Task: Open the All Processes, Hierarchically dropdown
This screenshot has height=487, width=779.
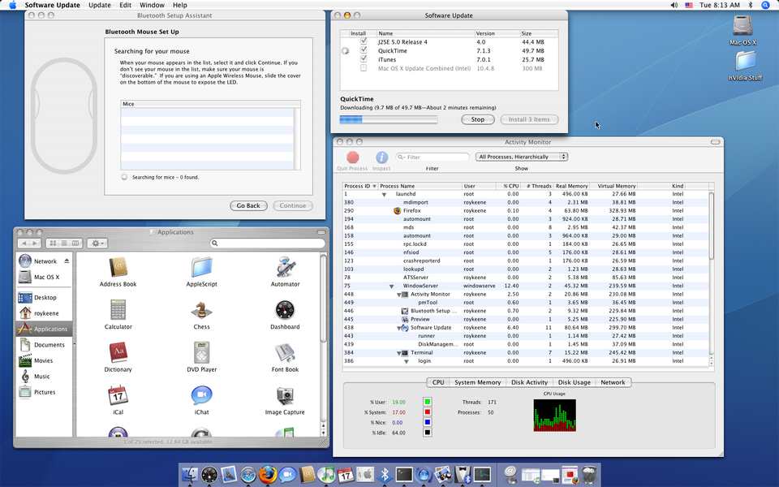Action: tap(521, 157)
